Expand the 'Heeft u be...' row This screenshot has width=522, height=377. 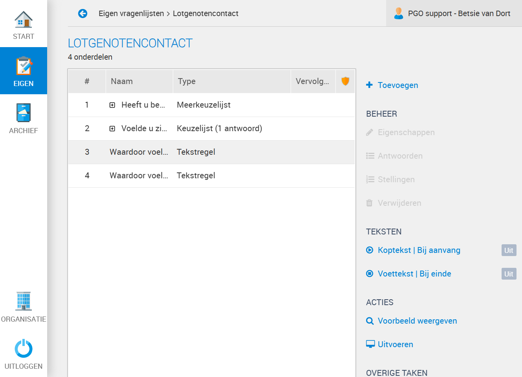(x=112, y=105)
